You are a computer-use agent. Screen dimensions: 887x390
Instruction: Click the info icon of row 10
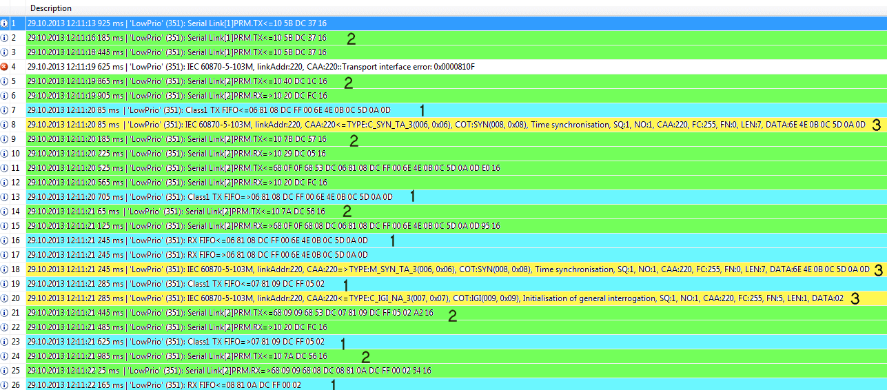[x=5, y=154]
